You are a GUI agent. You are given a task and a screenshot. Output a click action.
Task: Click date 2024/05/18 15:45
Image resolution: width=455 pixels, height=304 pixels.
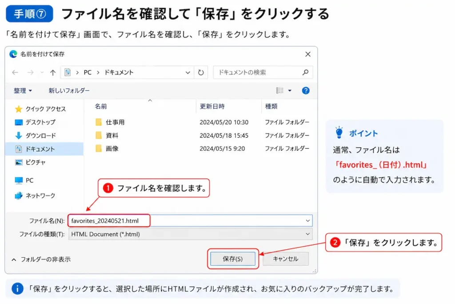click(x=224, y=135)
